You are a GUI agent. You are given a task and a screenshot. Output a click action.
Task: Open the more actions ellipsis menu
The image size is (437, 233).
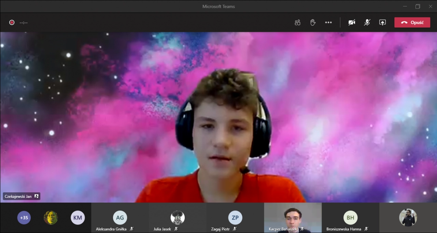(328, 23)
